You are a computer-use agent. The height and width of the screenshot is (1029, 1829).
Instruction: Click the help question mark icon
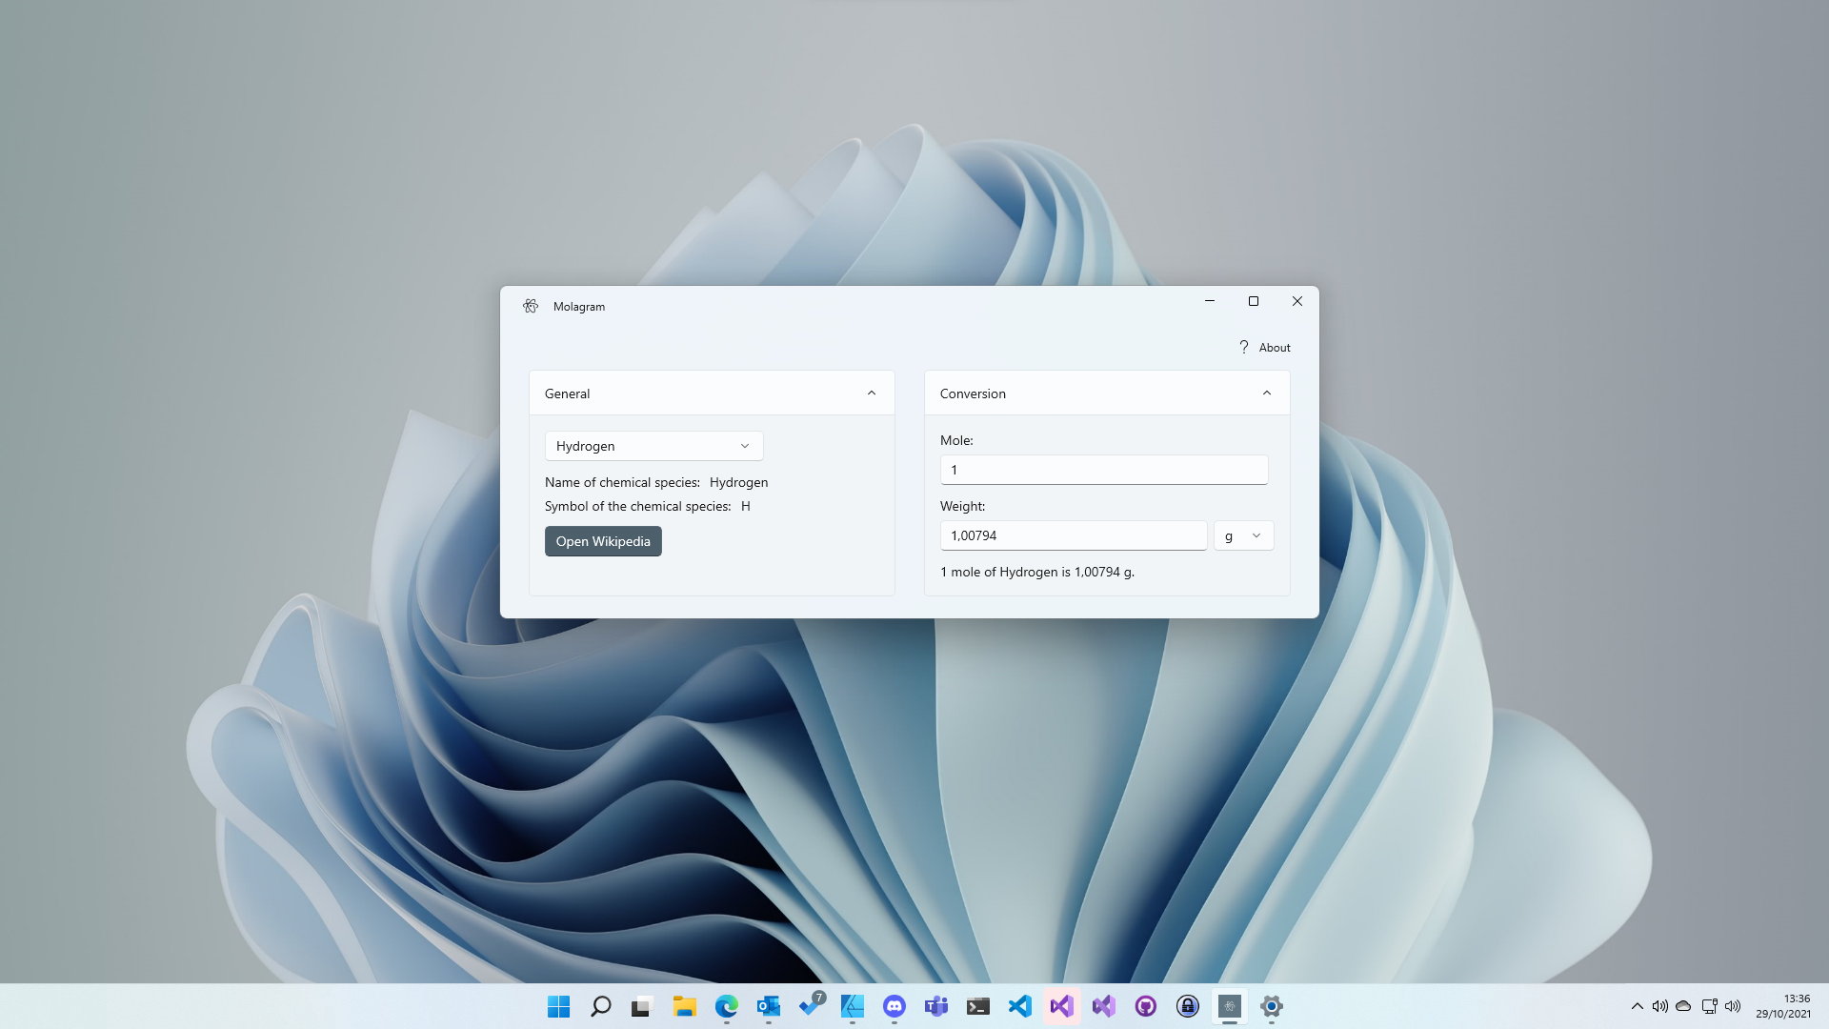[1242, 347]
